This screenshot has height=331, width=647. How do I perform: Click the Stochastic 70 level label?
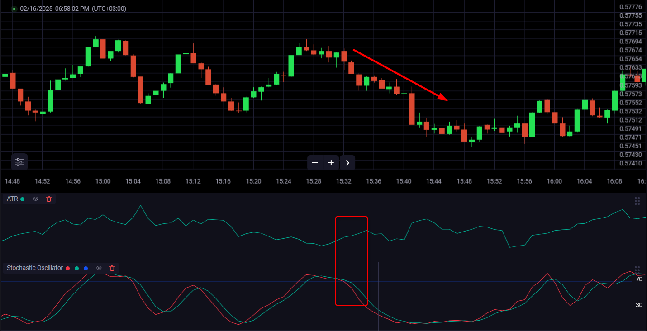pyautogui.click(x=639, y=279)
